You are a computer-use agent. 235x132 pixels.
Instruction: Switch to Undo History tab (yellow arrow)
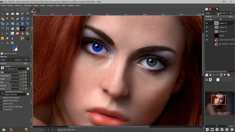coord(217,9)
